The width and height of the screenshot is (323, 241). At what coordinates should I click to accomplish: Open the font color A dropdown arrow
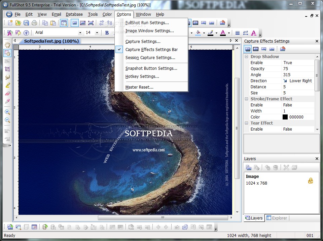pos(229,33)
